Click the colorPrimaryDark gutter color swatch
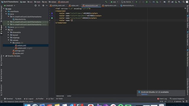The width and height of the screenshot is (189, 106). coord(52,16)
